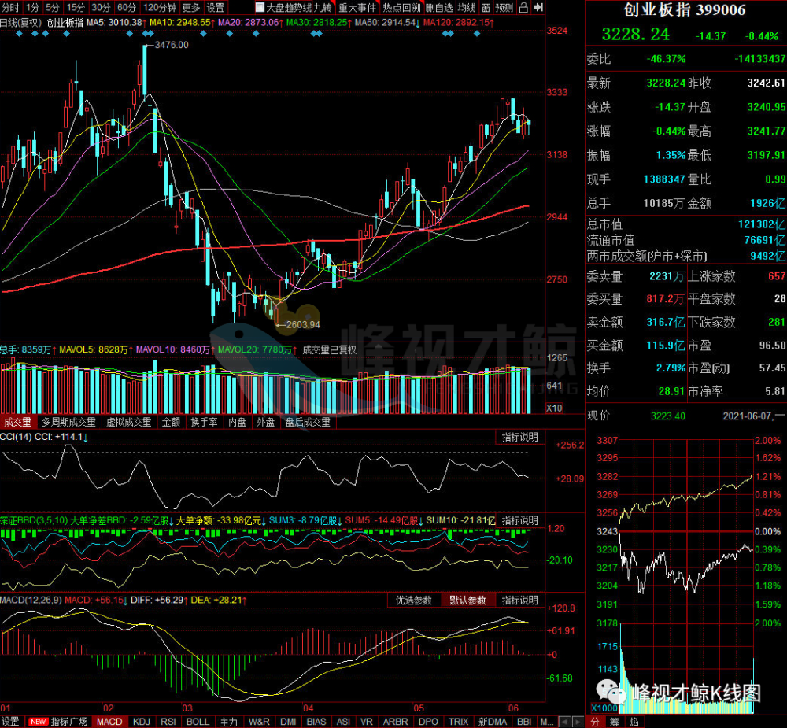The width and height of the screenshot is (787, 728).
Task: Click the X10 volume scale label
Action: 554,408
